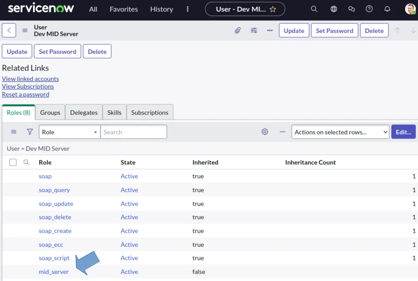Open the soap_update role link
This screenshot has width=418, height=281.
click(56, 204)
